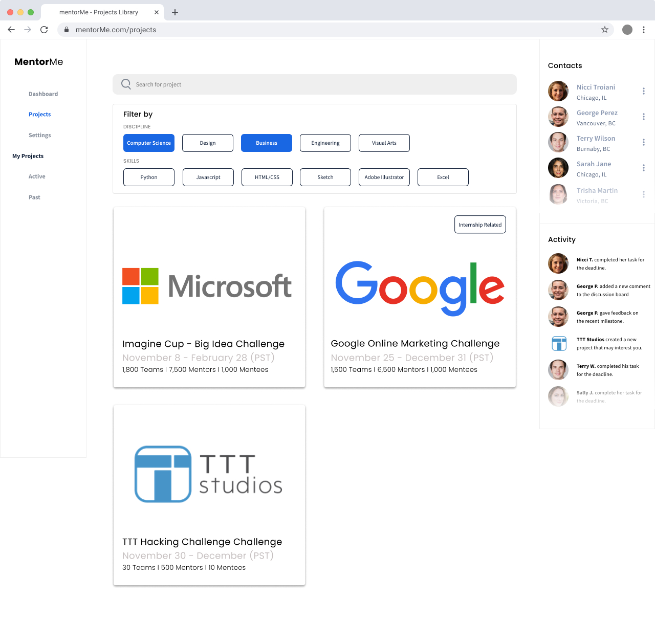Close the mentorMe Projects Library tab
The image size is (655, 622).
[x=157, y=12]
